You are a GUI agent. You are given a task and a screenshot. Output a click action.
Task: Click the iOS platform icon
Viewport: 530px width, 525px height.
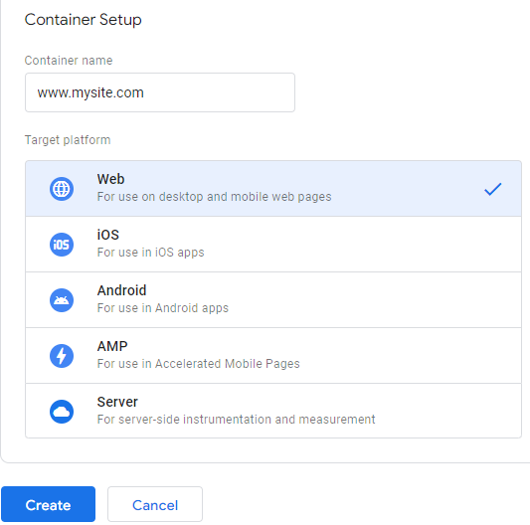tap(62, 245)
